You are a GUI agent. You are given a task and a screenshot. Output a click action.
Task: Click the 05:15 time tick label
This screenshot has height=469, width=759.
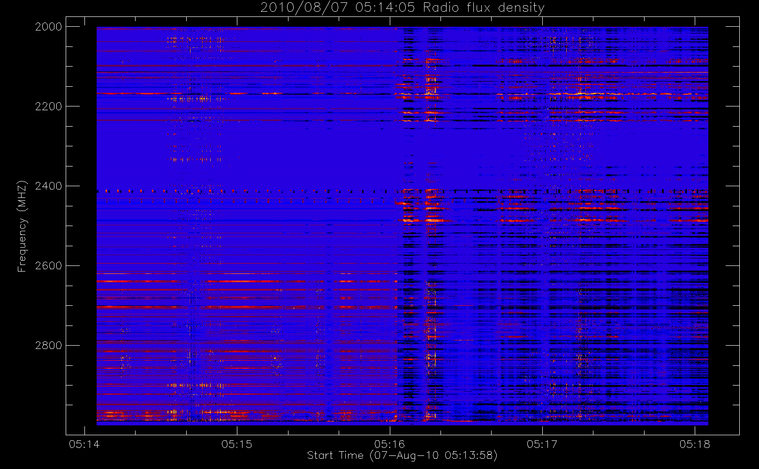(x=237, y=444)
